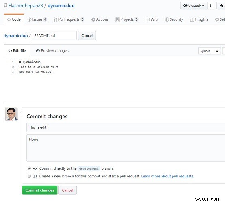Open the Flashinthepan23 owner link

pos(26,6)
